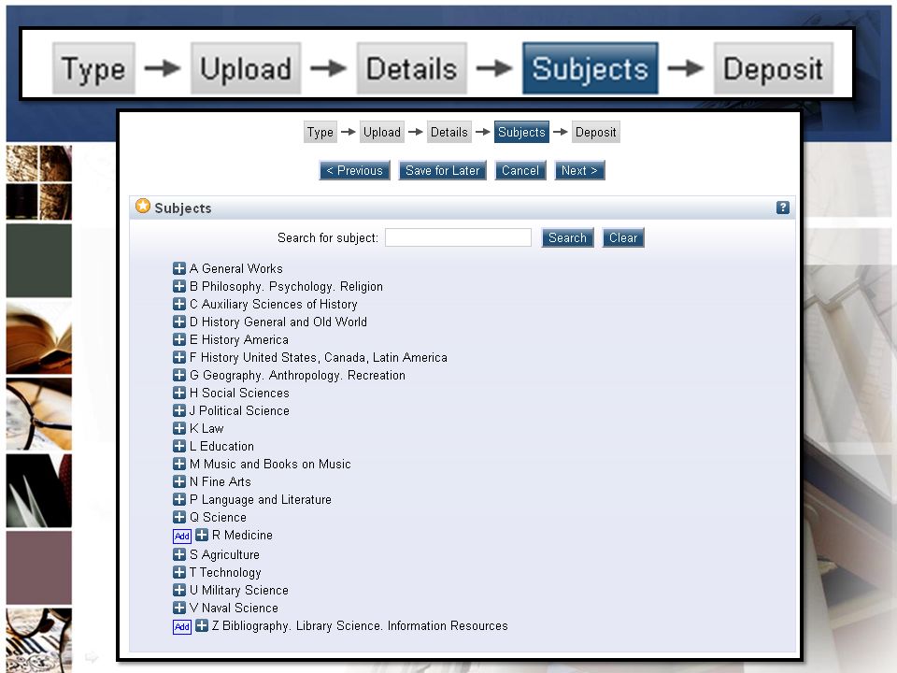Screen dimensions: 897x673
Task: Expand the L Education subject node
Action: pos(179,446)
